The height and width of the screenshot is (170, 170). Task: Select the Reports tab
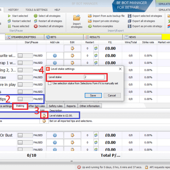(71, 106)
